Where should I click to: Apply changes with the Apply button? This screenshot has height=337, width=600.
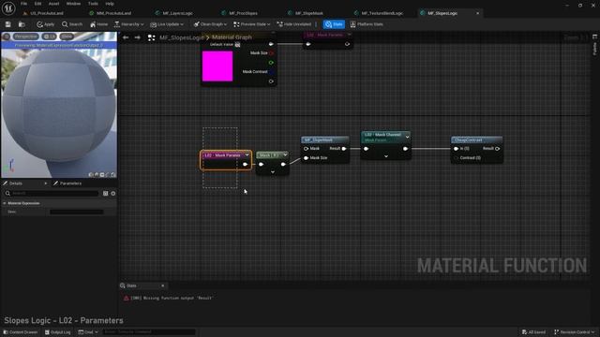click(46, 24)
